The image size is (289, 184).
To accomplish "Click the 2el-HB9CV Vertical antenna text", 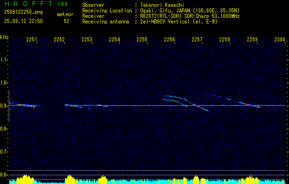I will [x=179, y=22].
